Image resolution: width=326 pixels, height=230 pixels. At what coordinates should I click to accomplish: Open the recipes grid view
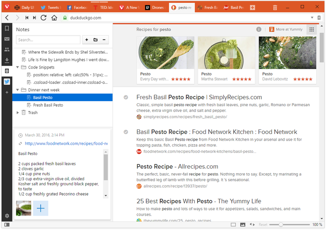[x=312, y=29]
